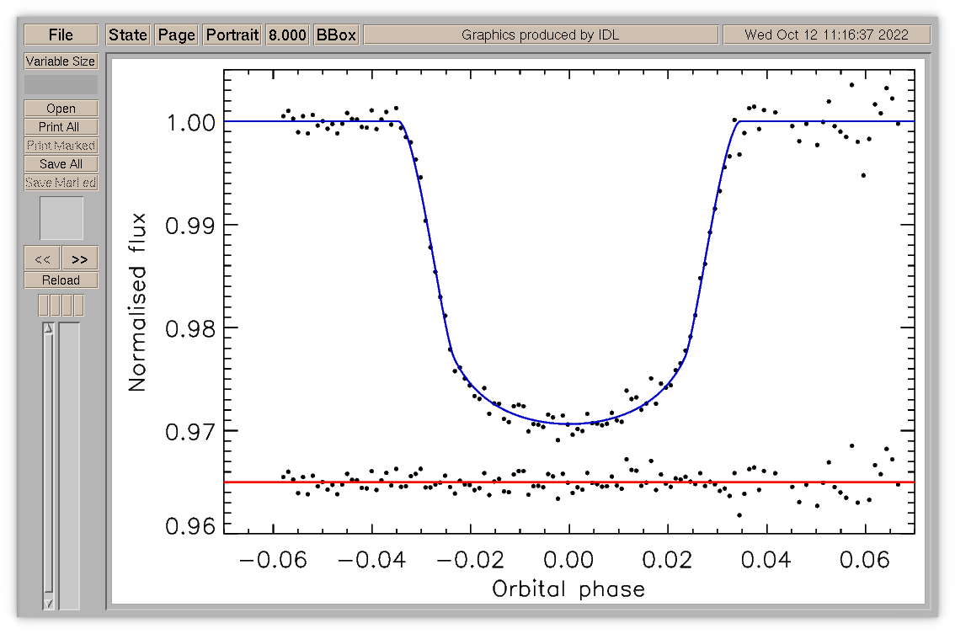Screen dimensions: 955x634
Task: Click the Open button
Action: 61,109
